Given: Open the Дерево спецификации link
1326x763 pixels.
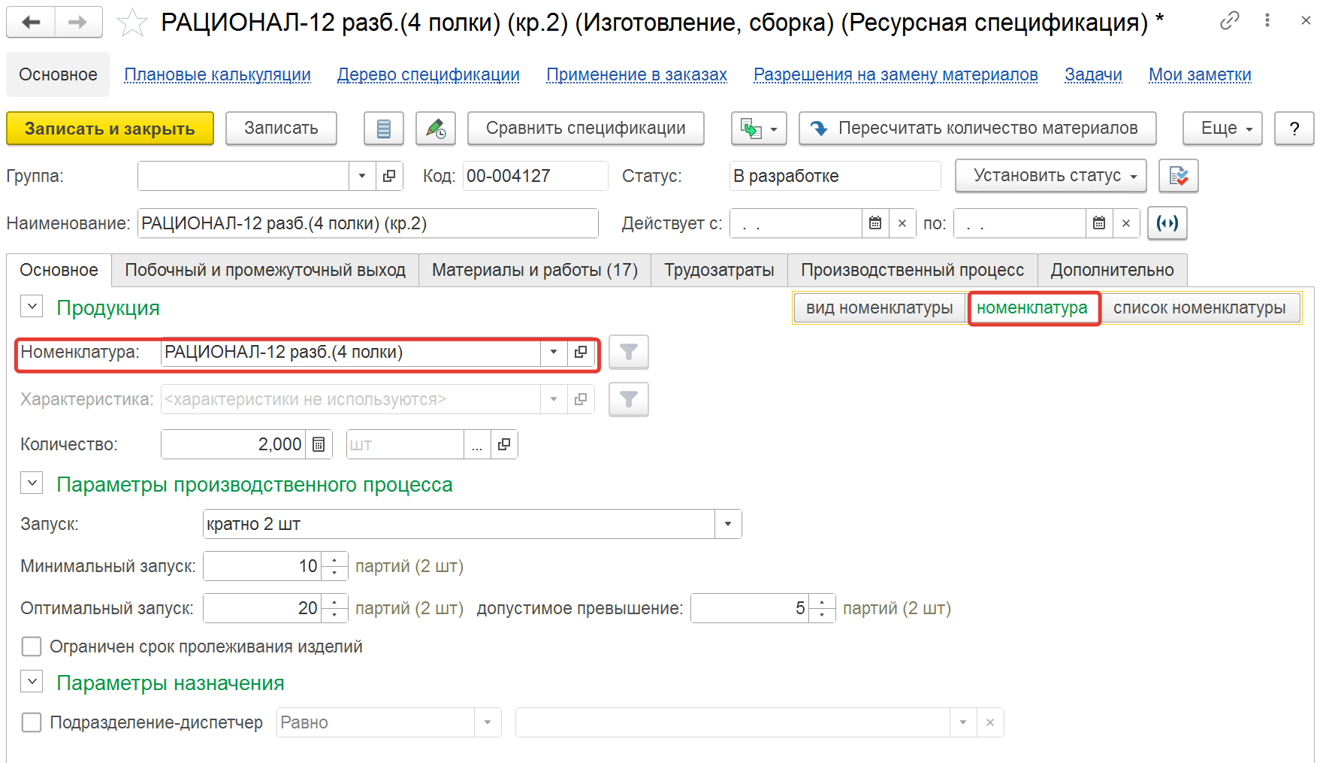Looking at the screenshot, I should pyautogui.click(x=428, y=75).
